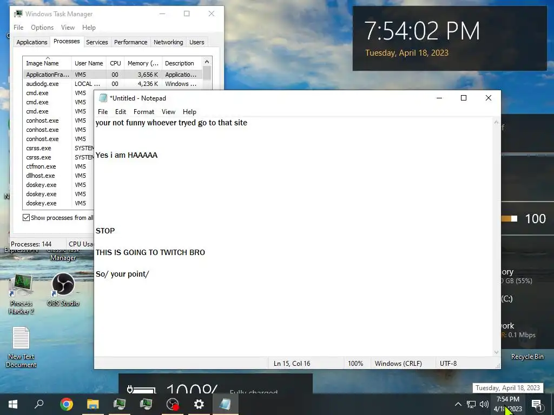Viewport: 554px width, 415px height.
Task: Select dllhost.exe's neighbor csrss.exe first row
Action: [x=58, y=148]
